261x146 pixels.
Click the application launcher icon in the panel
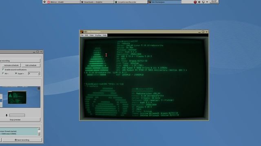pyautogui.click(x=44, y=2)
